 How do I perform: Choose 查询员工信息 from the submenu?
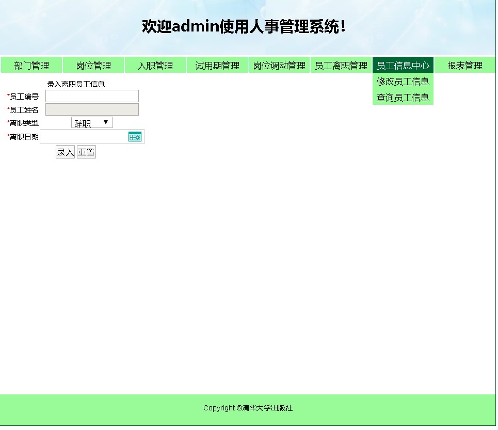[403, 98]
